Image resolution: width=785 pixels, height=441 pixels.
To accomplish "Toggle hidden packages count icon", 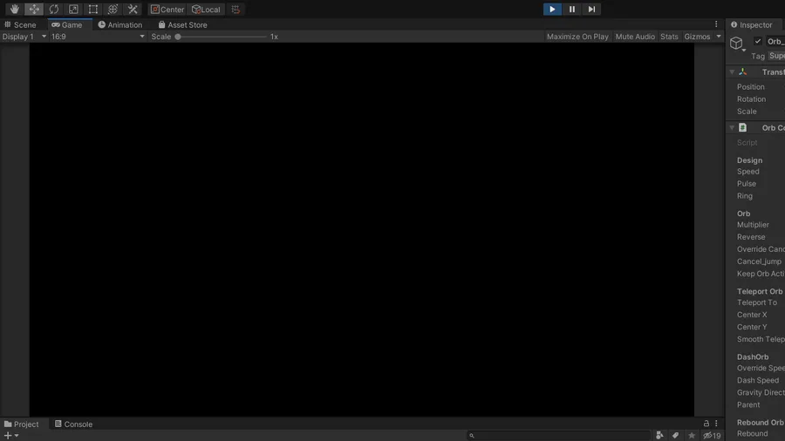I will 712,436.
